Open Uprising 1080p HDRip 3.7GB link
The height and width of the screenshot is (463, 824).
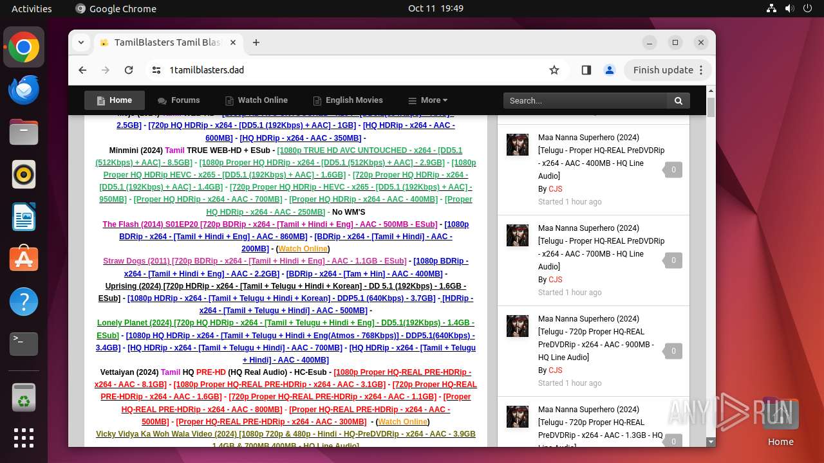coord(281,298)
